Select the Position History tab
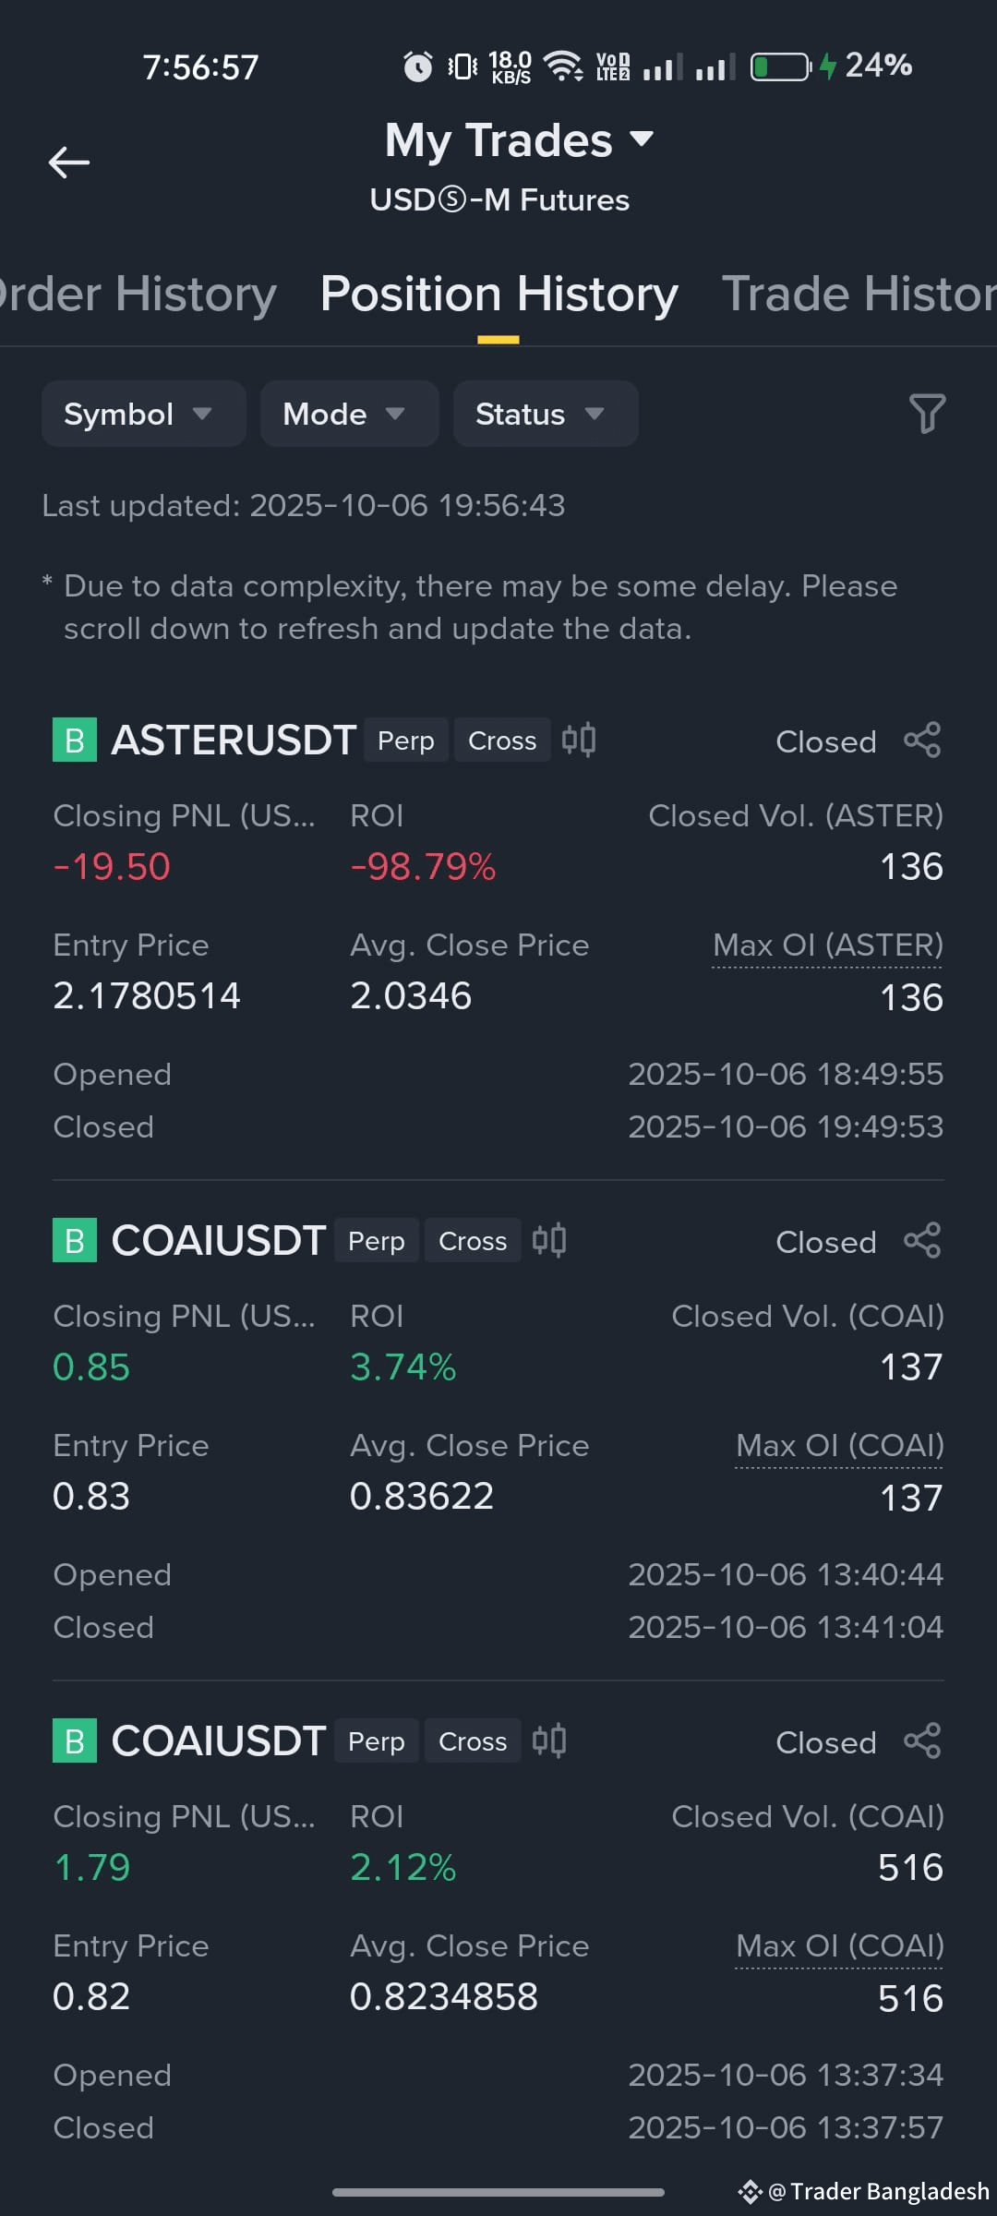The width and height of the screenshot is (997, 2216). [x=498, y=295]
